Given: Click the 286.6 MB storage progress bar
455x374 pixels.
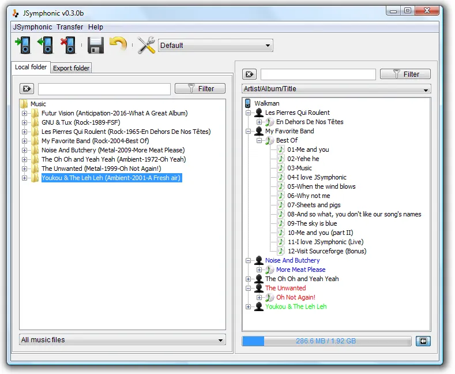Looking at the screenshot, I should tap(326, 341).
